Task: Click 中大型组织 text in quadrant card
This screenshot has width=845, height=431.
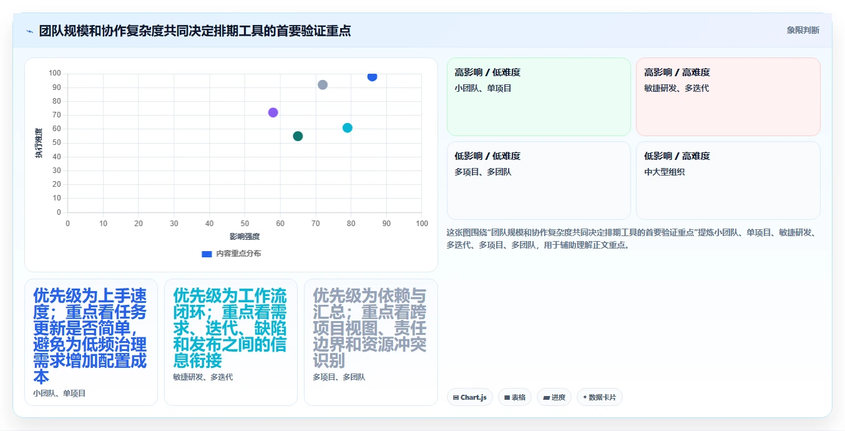Action: [665, 172]
